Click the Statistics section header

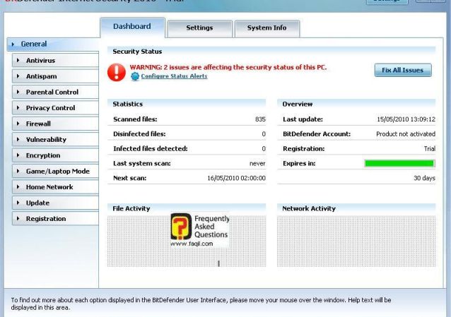[x=128, y=104]
